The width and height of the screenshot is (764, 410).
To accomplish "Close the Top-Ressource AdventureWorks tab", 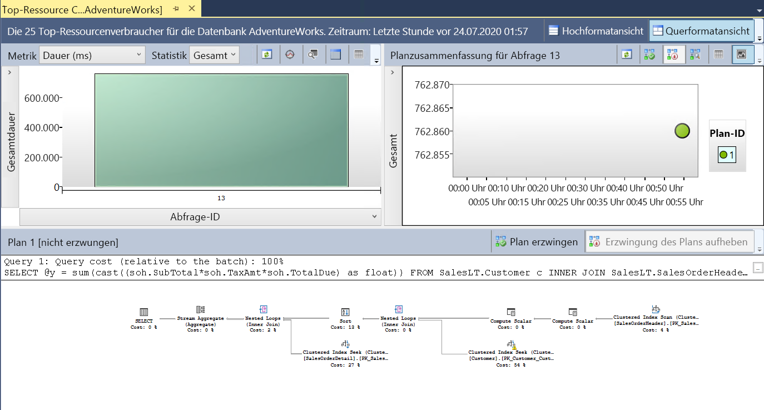I will pos(192,8).
